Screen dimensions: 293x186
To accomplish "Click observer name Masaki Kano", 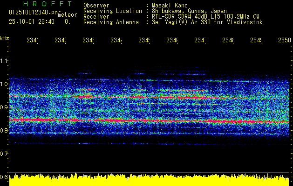I will (x=170, y=5).
